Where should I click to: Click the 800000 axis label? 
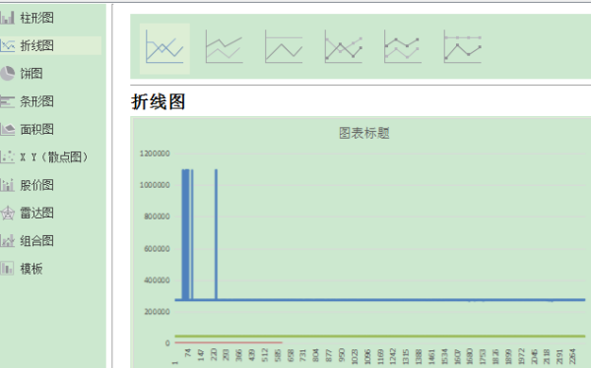pos(157,216)
